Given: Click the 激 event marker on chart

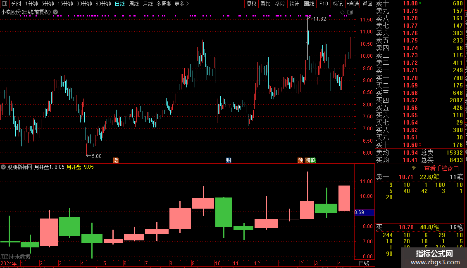Looking at the screenshot, I should [x=116, y=160].
